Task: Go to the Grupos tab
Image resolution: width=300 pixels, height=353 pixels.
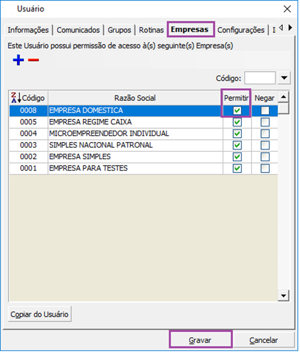Action: click(x=119, y=30)
